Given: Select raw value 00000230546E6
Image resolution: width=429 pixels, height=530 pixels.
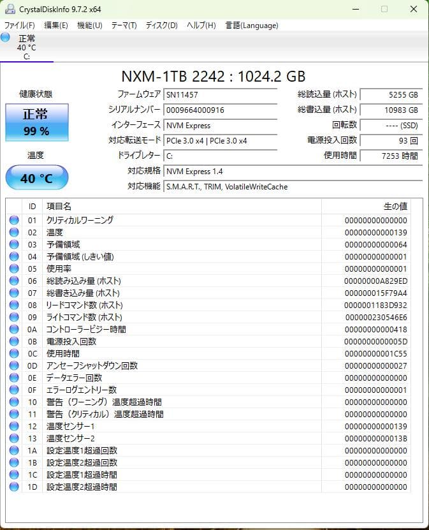Looking at the screenshot, I should [x=375, y=317].
